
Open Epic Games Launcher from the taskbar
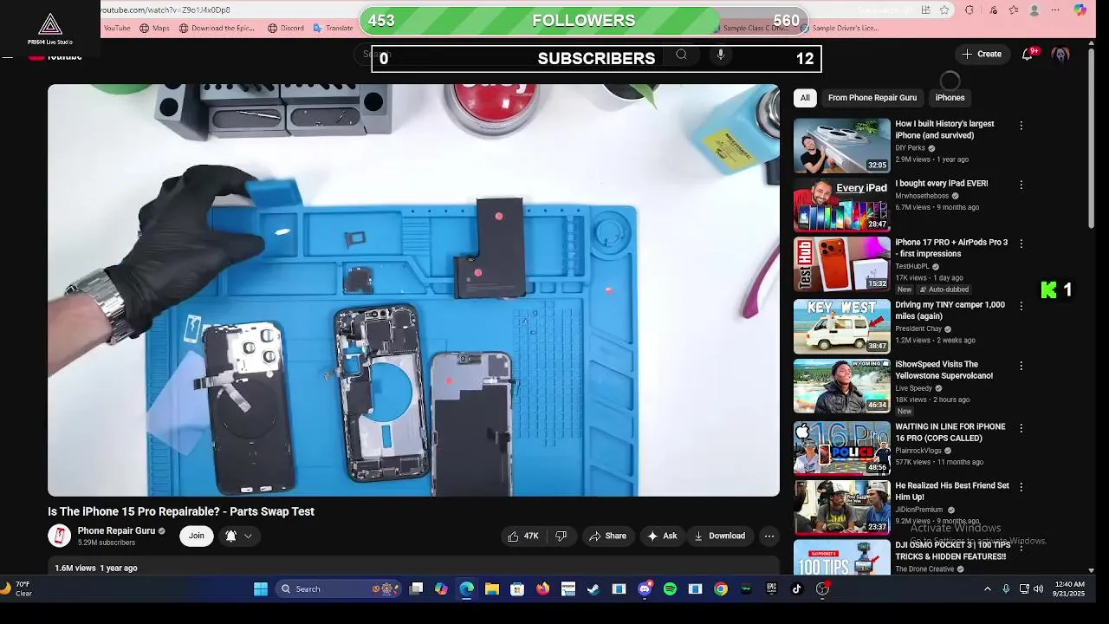771,589
